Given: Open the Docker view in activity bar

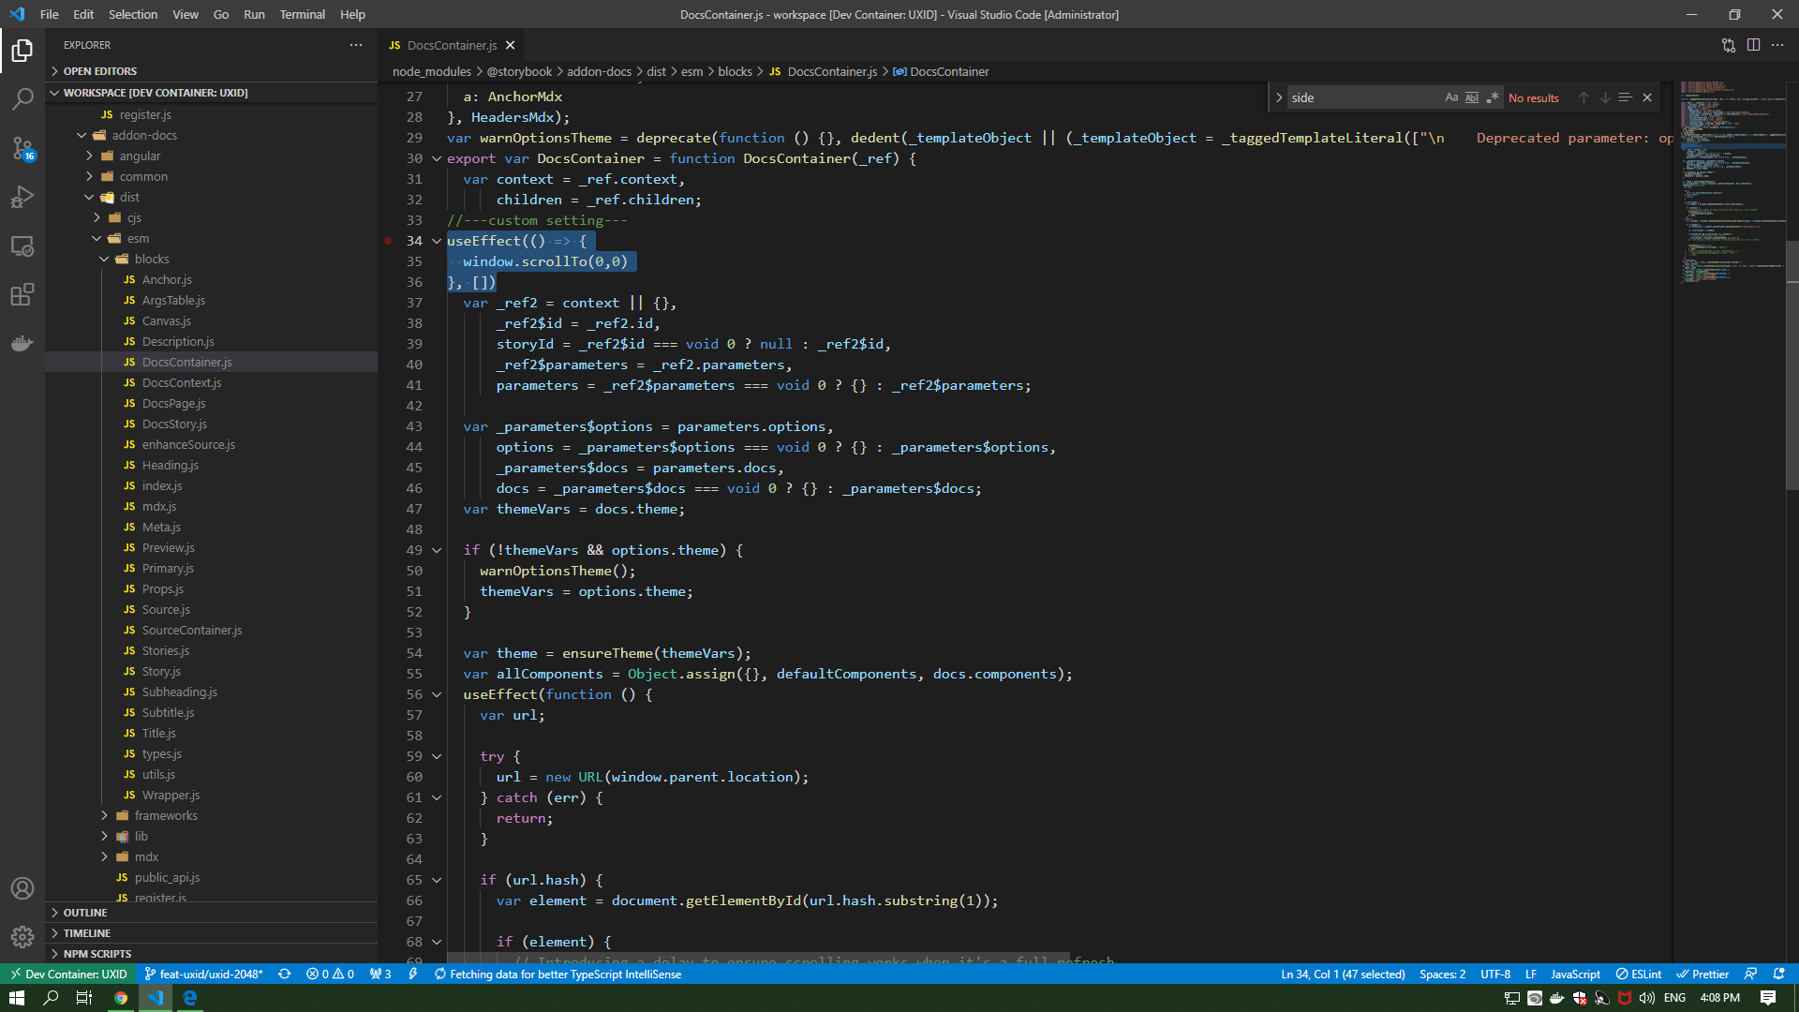Looking at the screenshot, I should click(x=22, y=343).
